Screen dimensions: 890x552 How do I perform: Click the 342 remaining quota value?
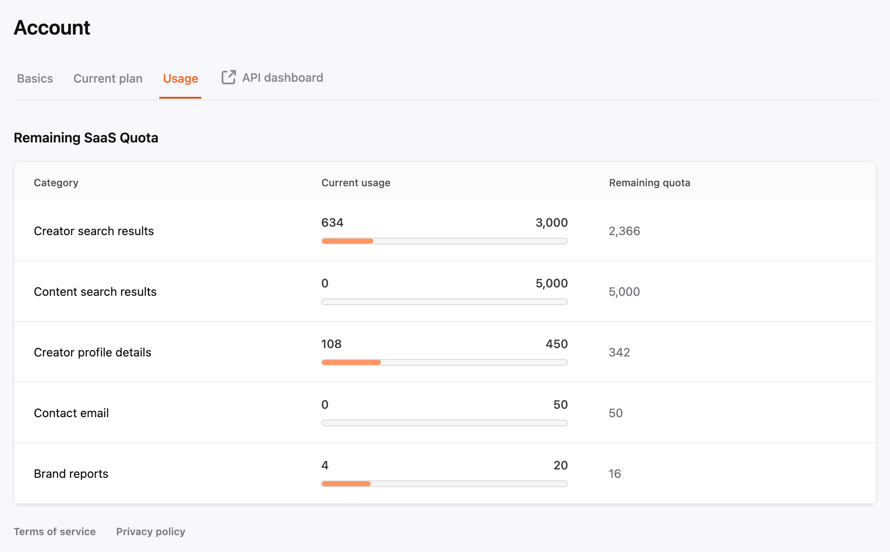tap(619, 352)
